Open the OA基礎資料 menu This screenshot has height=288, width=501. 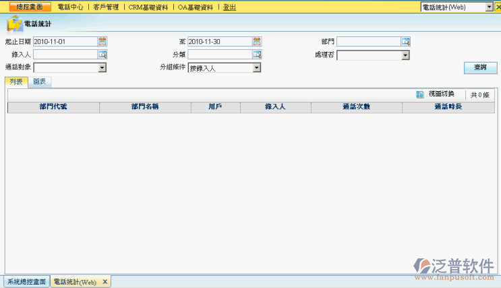point(196,7)
